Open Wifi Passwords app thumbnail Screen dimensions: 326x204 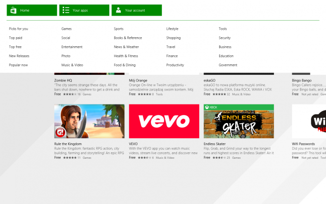tap(309, 121)
